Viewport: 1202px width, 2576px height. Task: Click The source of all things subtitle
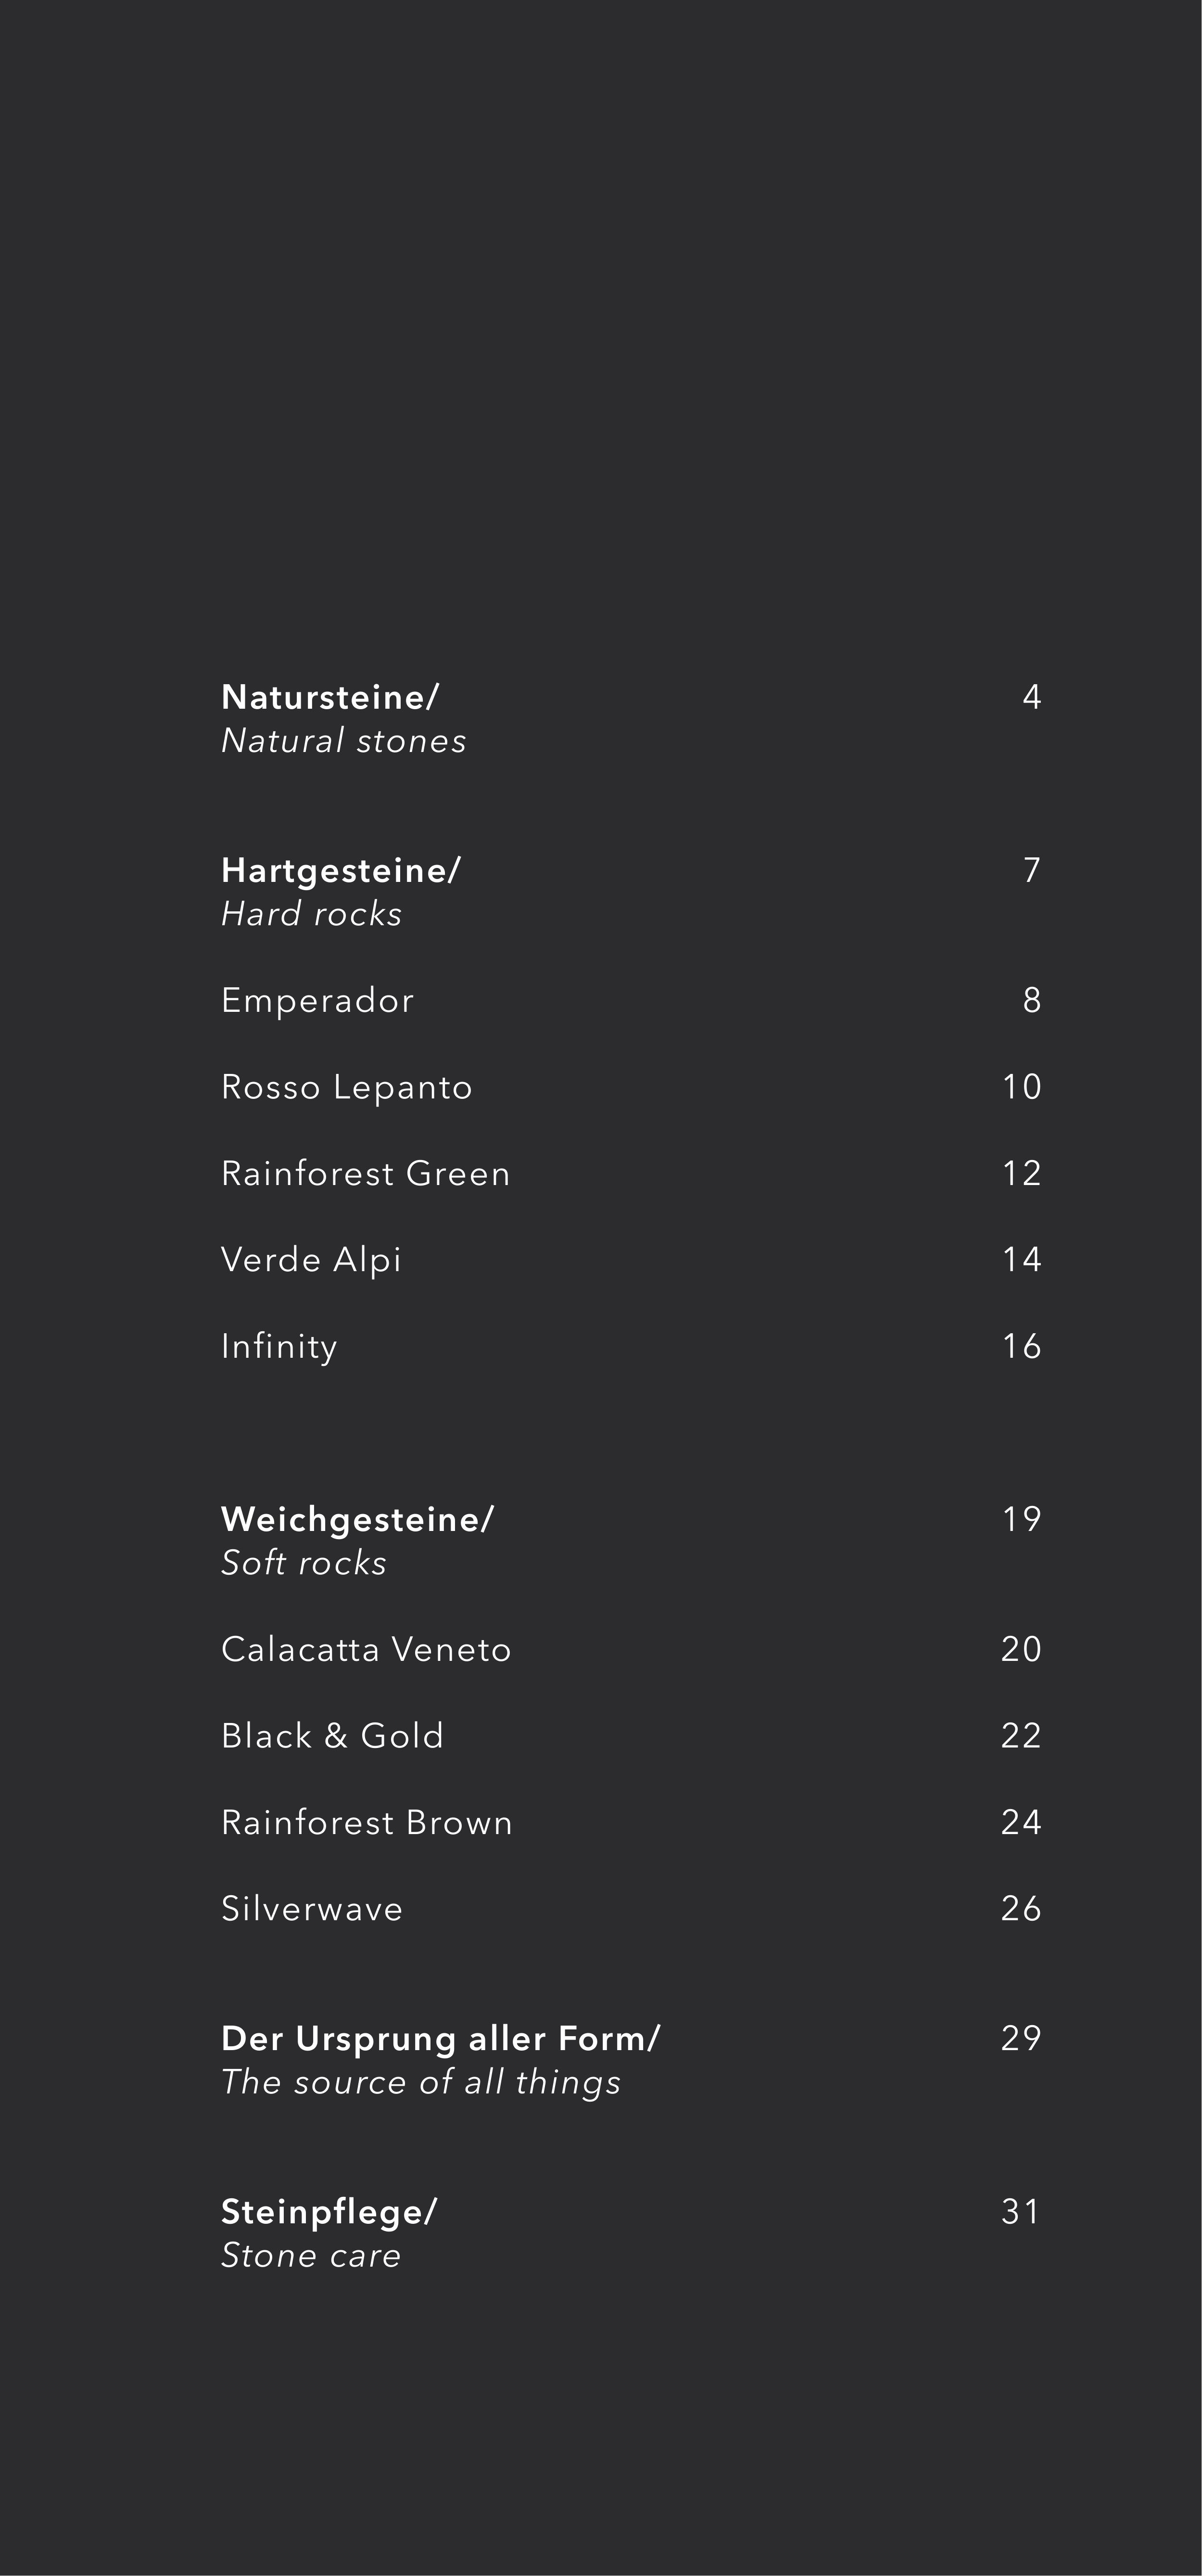click(x=421, y=2082)
